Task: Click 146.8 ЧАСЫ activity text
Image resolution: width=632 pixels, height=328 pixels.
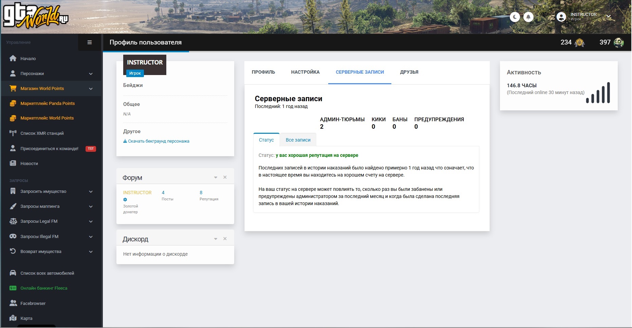Action: click(x=522, y=86)
